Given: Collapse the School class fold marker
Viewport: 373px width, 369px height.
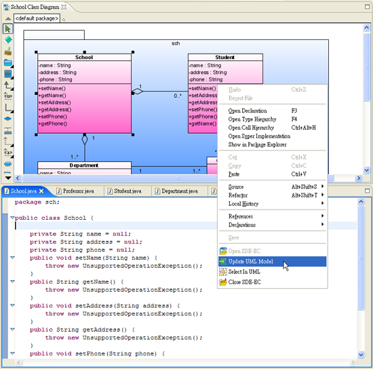Looking at the screenshot, I should [x=12, y=217].
